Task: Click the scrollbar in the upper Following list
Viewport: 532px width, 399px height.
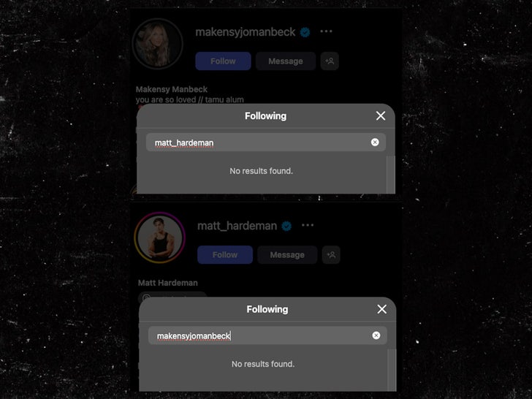Action: pyautogui.click(x=391, y=175)
